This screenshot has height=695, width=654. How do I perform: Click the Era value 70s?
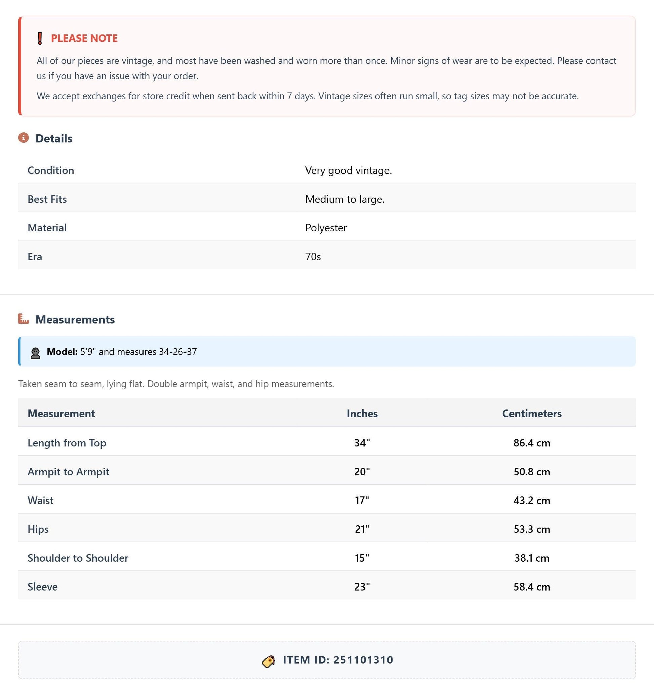point(313,257)
